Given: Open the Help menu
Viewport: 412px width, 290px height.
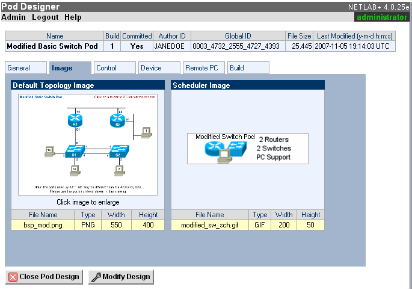Looking at the screenshot, I should (x=73, y=17).
